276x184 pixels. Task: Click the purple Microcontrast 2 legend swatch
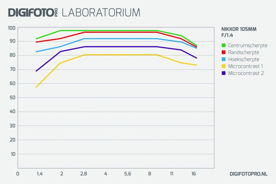223,73
